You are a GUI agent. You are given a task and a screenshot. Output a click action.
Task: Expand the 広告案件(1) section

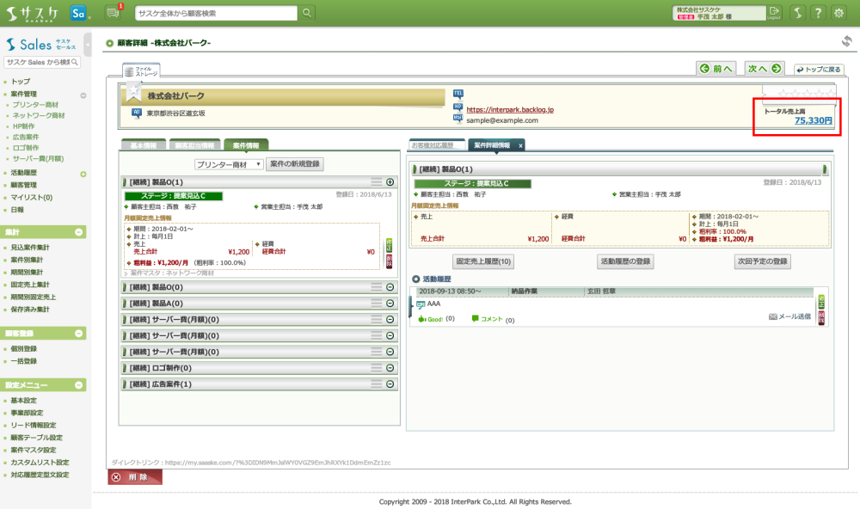tap(390, 383)
